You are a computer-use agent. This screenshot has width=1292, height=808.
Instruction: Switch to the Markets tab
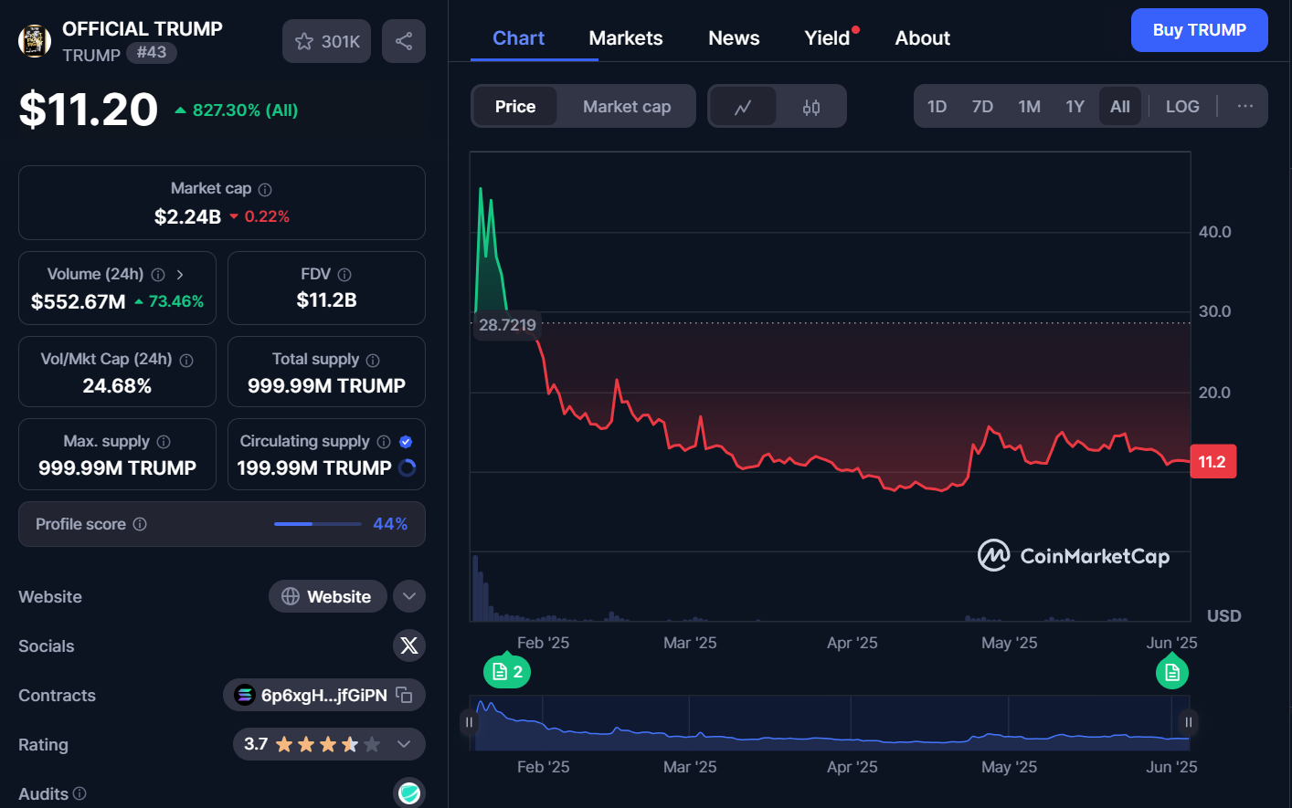626,38
